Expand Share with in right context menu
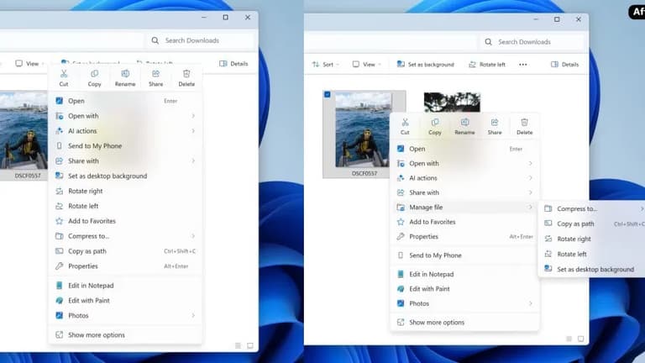Image resolution: width=645 pixels, height=363 pixels. 464,192
